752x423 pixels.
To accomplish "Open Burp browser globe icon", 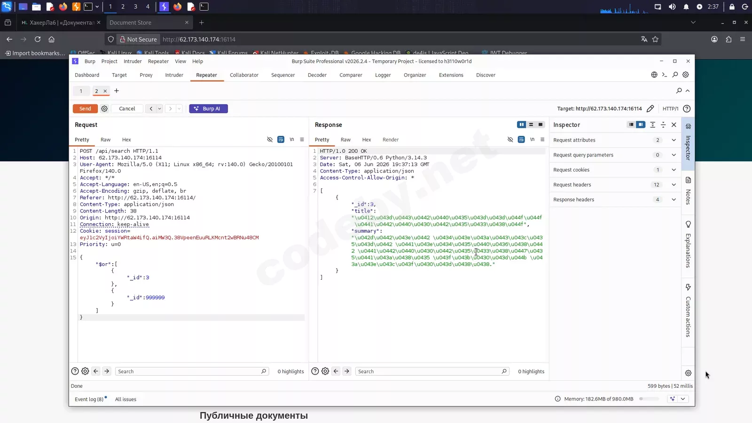I will coord(654,75).
